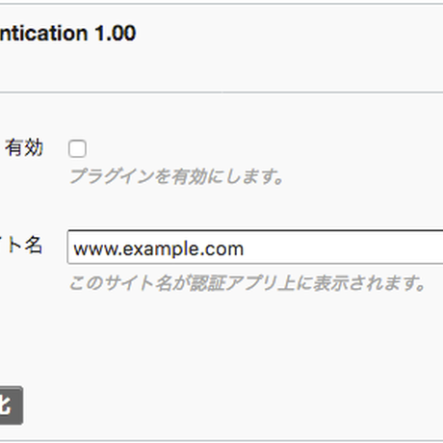
Task: Click the partially visible save button
Action: coord(11,405)
